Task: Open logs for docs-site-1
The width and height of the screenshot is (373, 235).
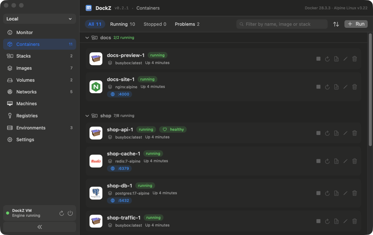Action: coord(336,87)
